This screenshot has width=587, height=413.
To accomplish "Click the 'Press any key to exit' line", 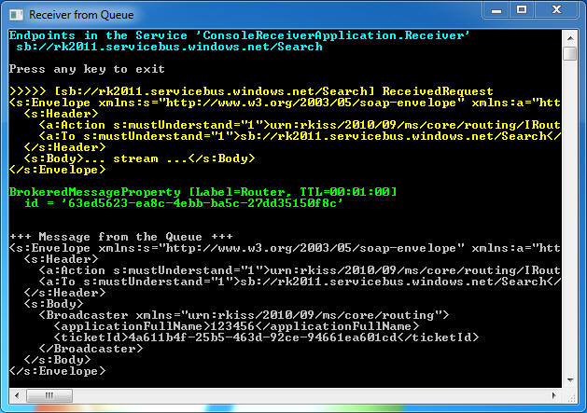I will [87, 69].
